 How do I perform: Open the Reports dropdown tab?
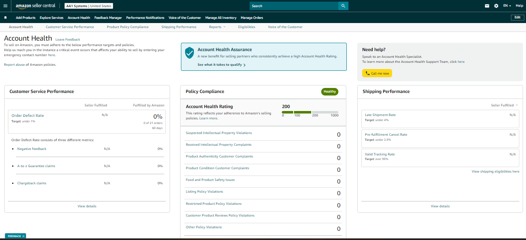(x=217, y=27)
